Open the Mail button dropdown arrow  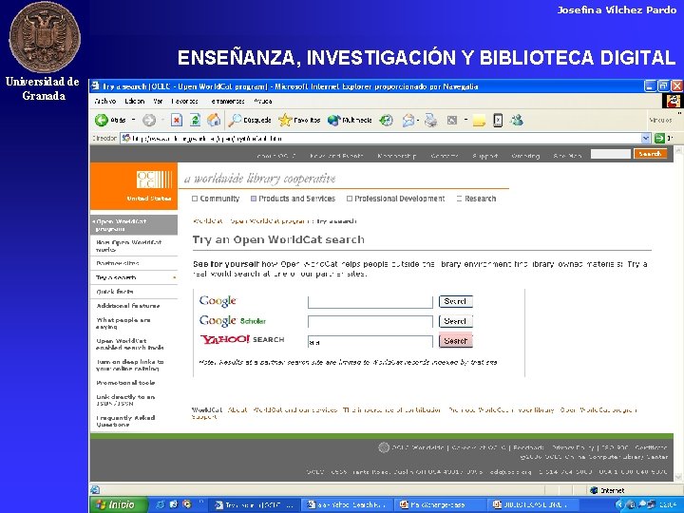tap(418, 120)
